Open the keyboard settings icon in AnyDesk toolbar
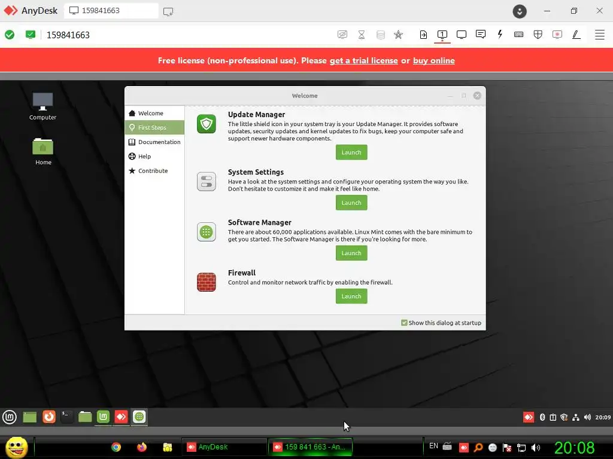The image size is (613, 459). (519, 35)
